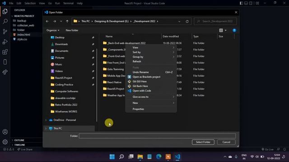The height and width of the screenshot is (162, 289).
Task: Expand the Group by submenu
Action: [151, 57]
